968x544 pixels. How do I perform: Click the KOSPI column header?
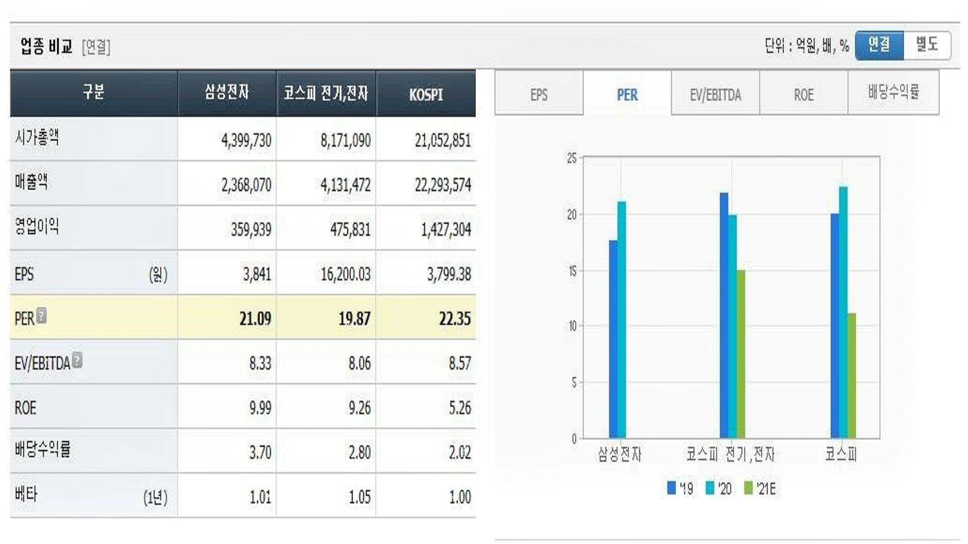click(x=426, y=93)
